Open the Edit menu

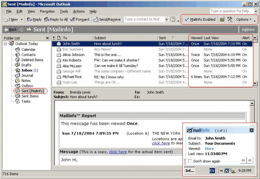pyautogui.click(x=19, y=11)
